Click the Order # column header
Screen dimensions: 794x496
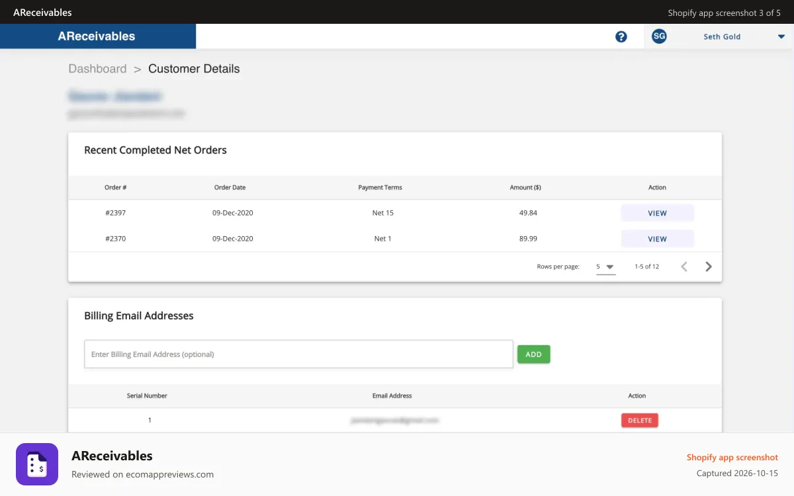click(115, 188)
